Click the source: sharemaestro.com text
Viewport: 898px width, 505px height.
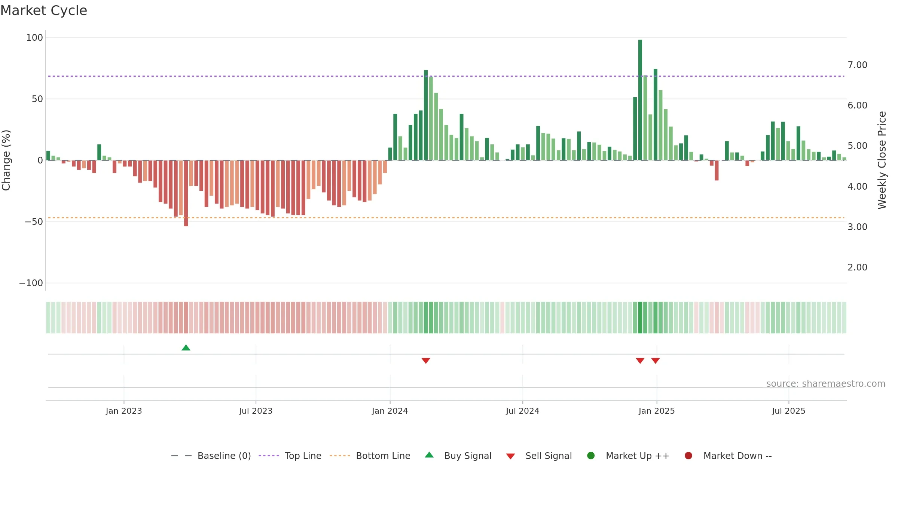point(826,384)
